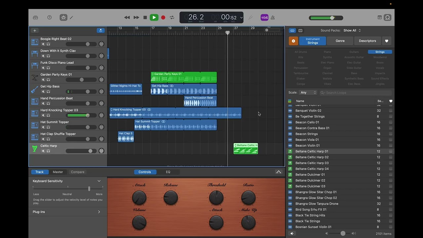Mute the Get Hip Bass track

(43, 92)
